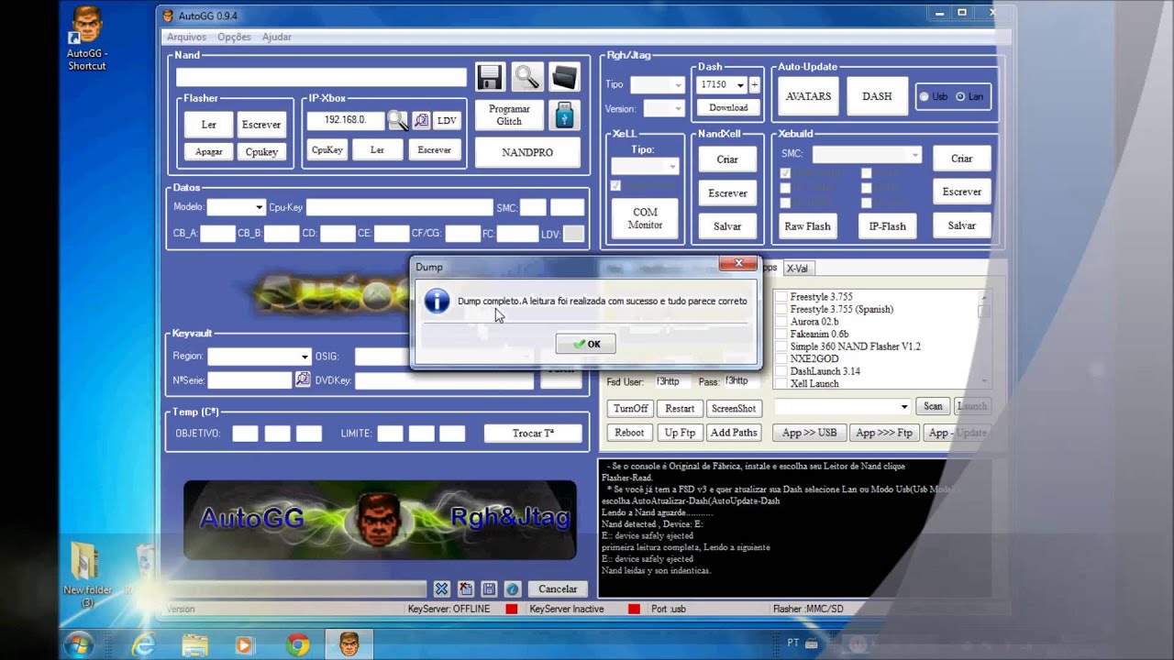Check Simple 360 NAND Flasher V1.2 checkbox

(781, 346)
